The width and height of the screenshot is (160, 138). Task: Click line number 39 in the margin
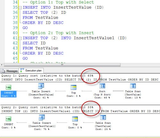(x=15, y=28)
